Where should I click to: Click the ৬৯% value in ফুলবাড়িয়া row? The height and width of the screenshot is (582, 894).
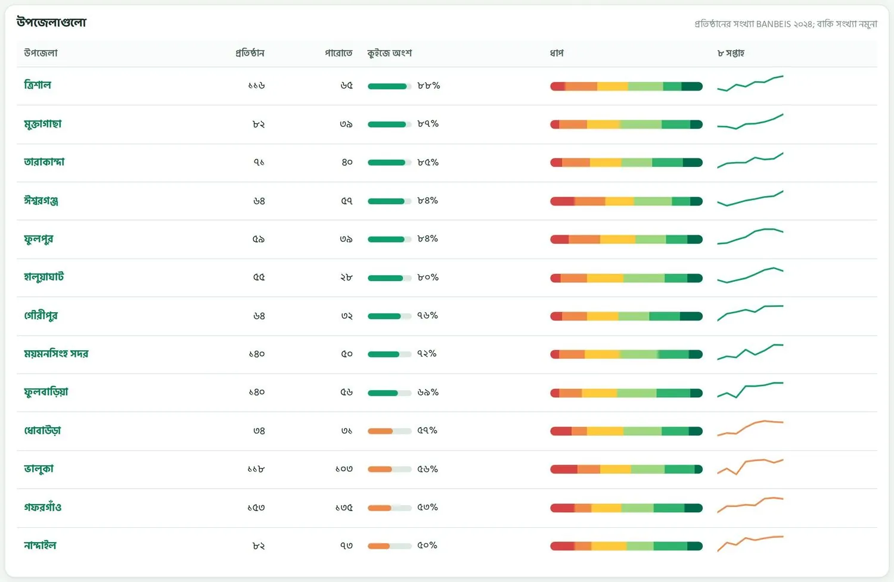(428, 392)
